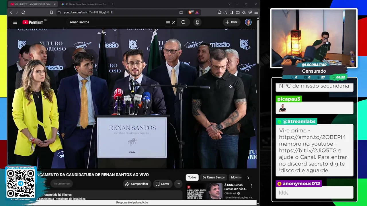Open YouTube guide hamburger menu
This screenshot has height=206, width=367.
[15, 22]
